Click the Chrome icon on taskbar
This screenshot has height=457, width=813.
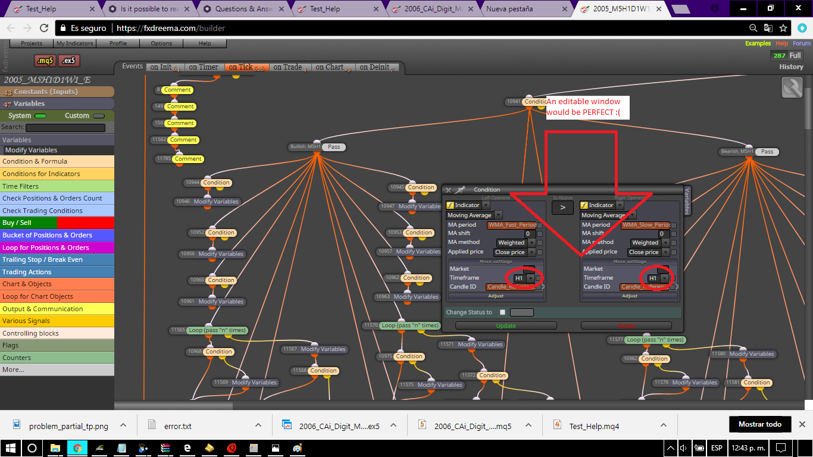pos(77,448)
